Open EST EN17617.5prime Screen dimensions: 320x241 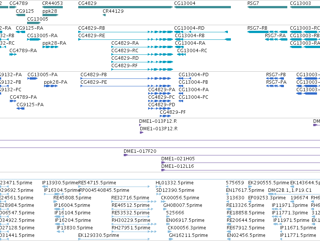point(245,190)
